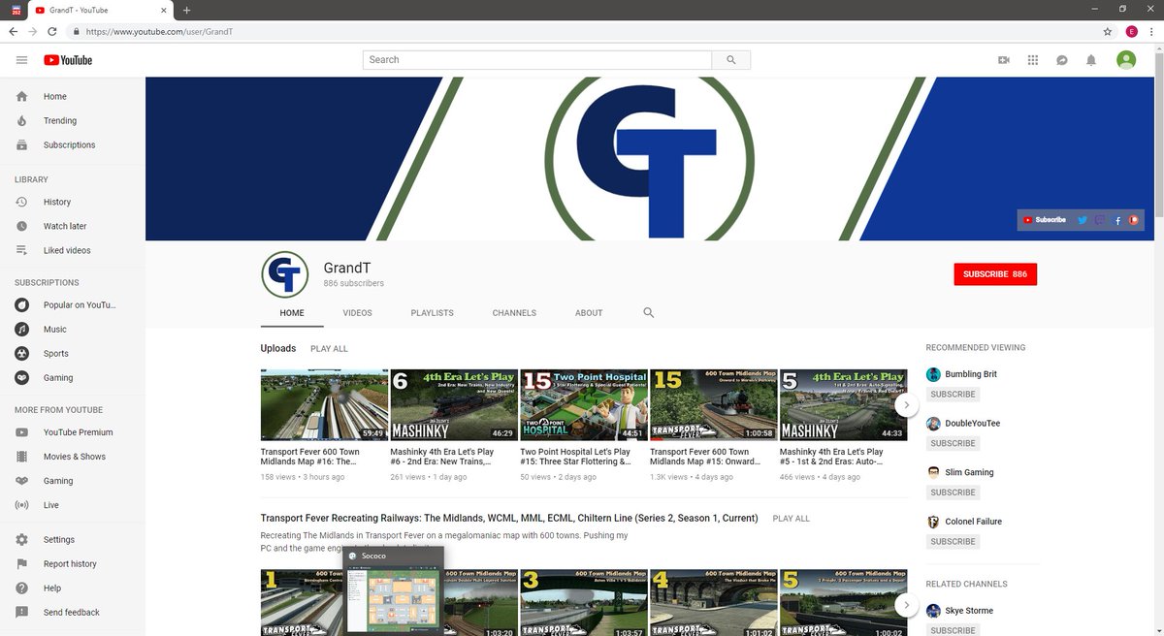The image size is (1164, 636).
Task: Click the GrandT channel avatar
Action: (x=285, y=274)
